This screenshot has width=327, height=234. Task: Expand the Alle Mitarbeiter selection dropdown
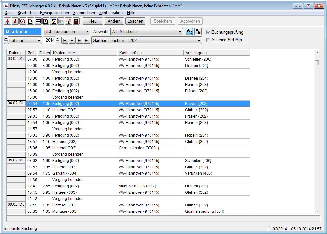point(180,32)
